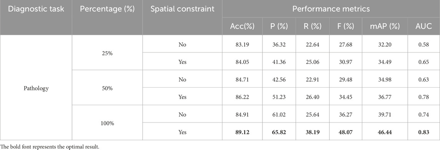The image size is (440, 150).
Task: Click the bold 48.07 F-score value
Action: (345, 132)
